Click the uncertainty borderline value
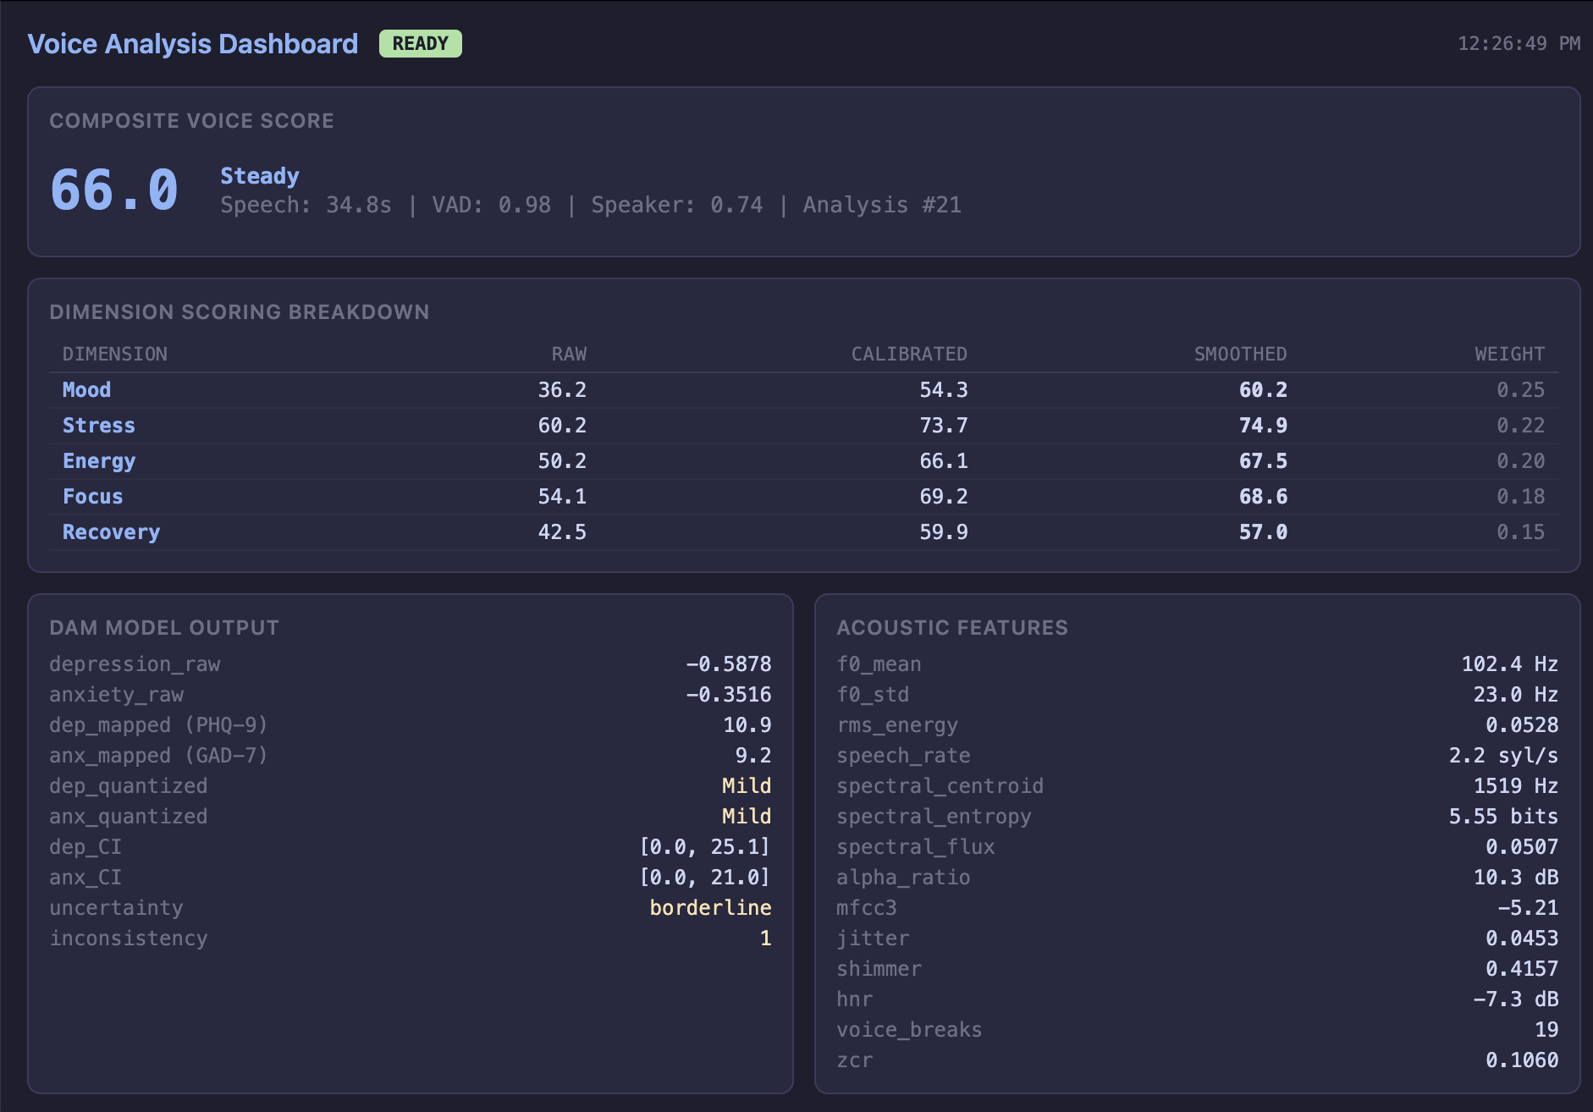 pyautogui.click(x=710, y=908)
